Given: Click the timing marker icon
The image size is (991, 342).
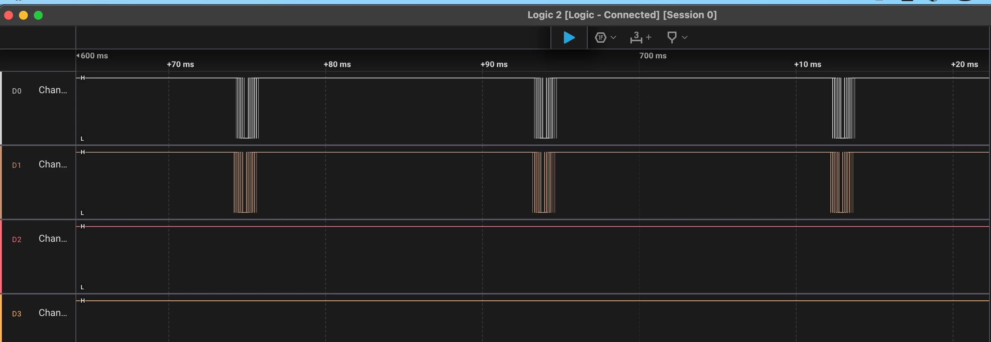Looking at the screenshot, I should (672, 37).
